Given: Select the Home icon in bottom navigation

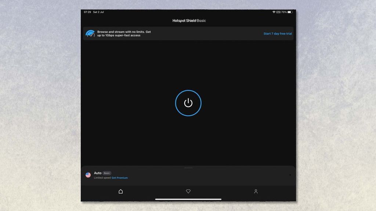Looking at the screenshot, I should pyautogui.click(x=120, y=191).
